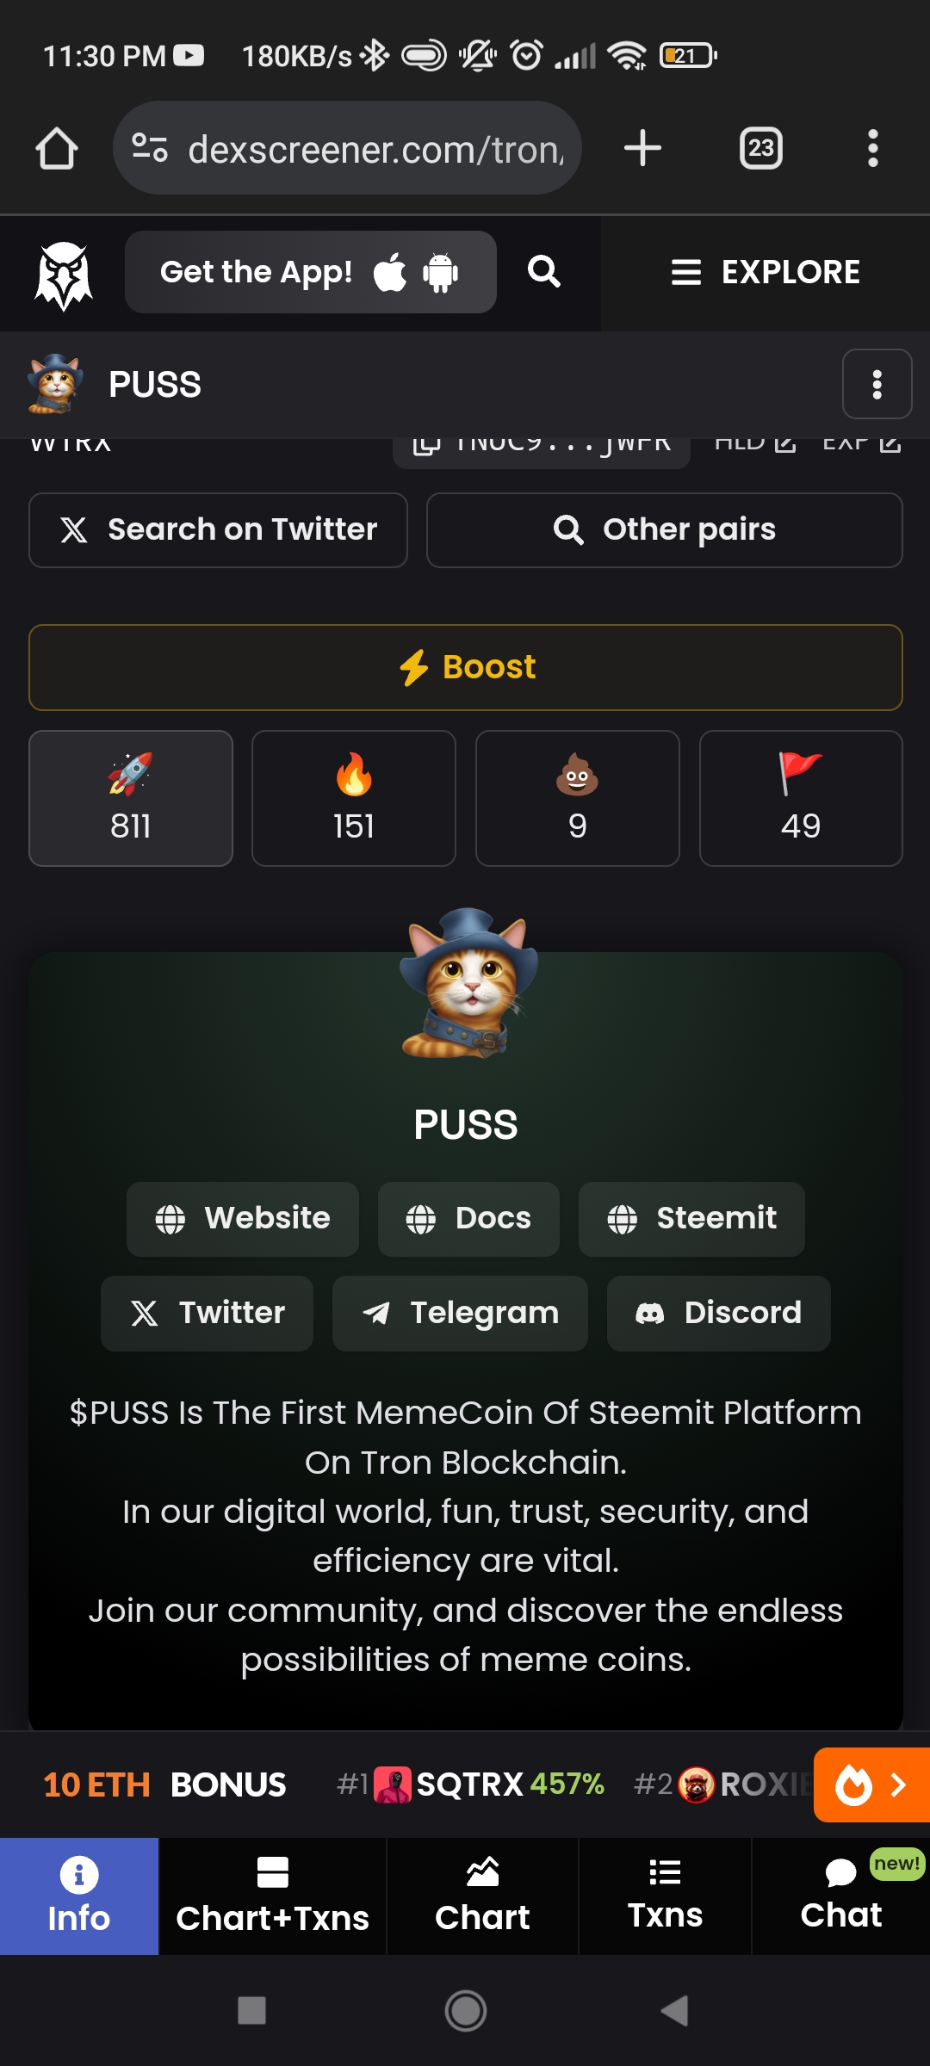The height and width of the screenshot is (2066, 930).
Task: Vote with the fire reaction 151
Action: pos(354,798)
